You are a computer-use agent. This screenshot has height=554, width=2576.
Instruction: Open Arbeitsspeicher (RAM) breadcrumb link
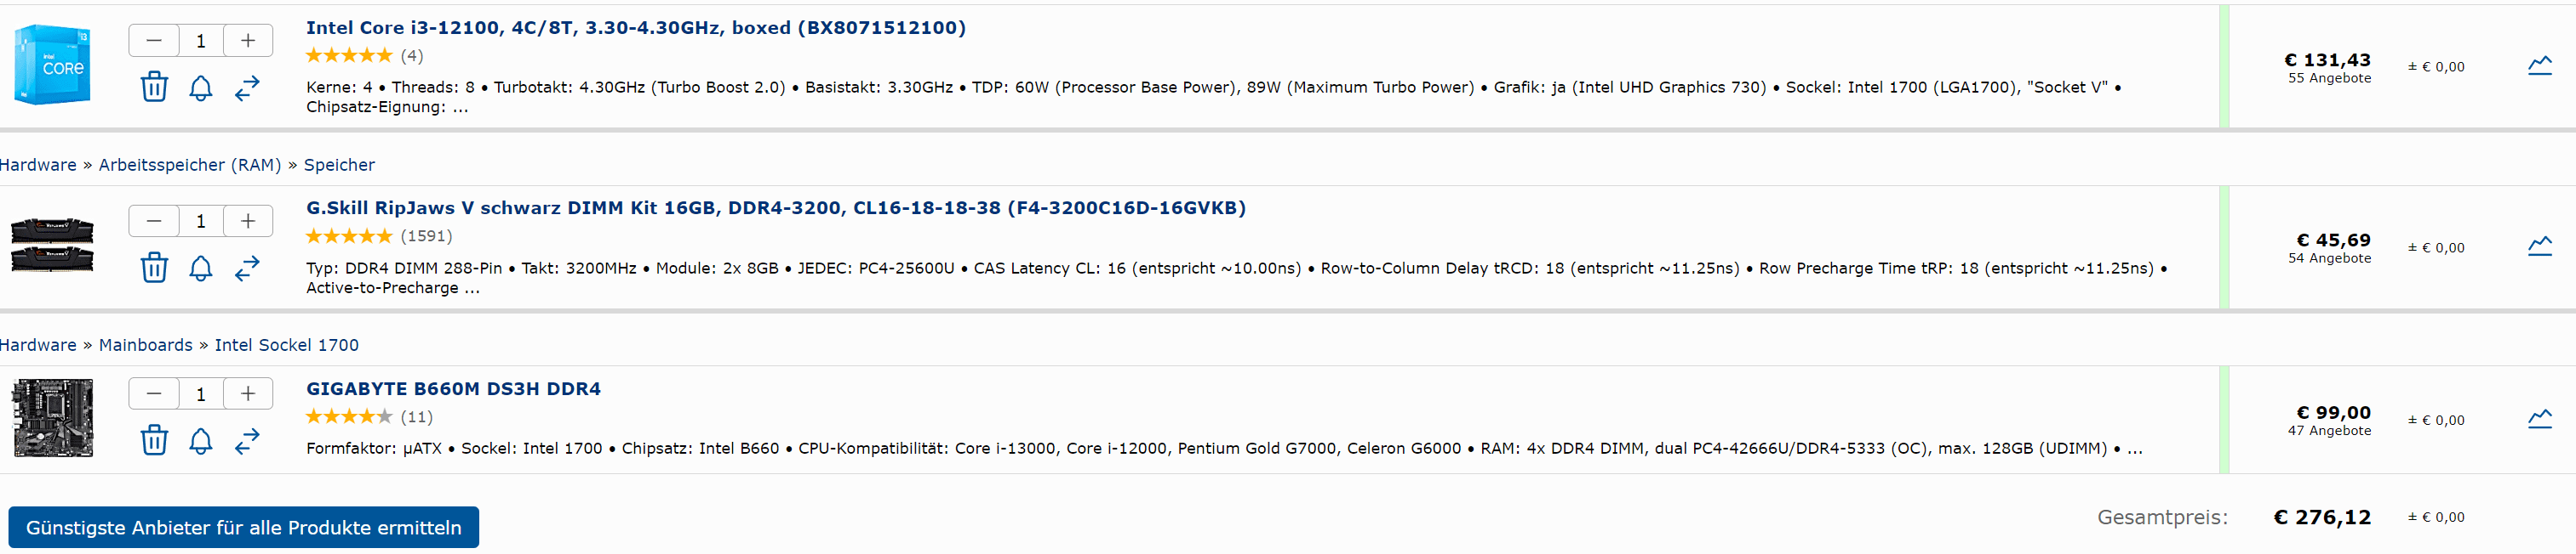pyautogui.click(x=190, y=165)
